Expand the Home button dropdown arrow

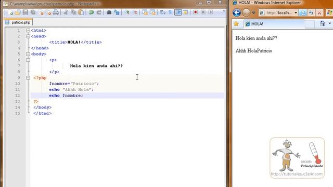tap(329, 23)
